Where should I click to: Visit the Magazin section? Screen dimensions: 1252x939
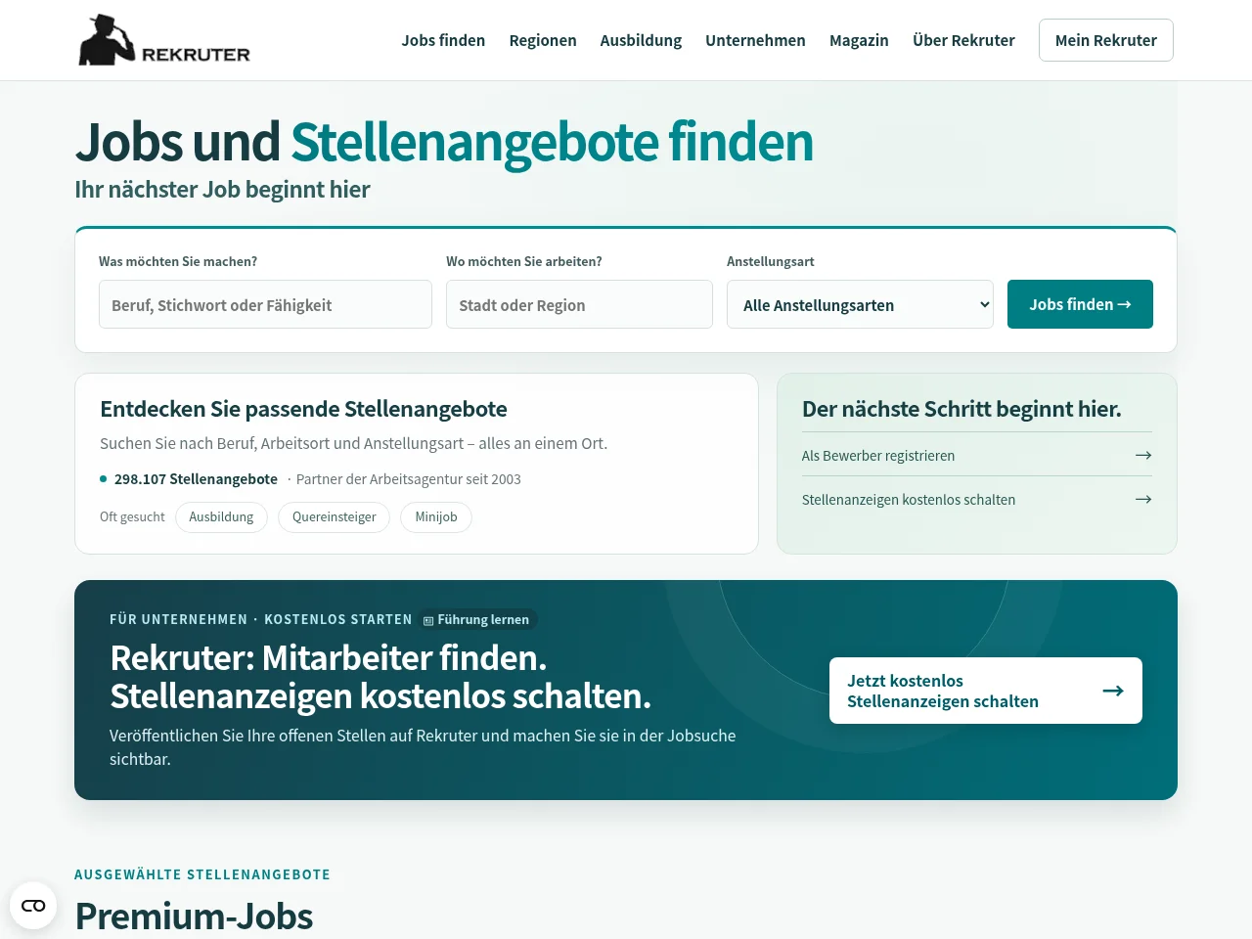coord(859,40)
